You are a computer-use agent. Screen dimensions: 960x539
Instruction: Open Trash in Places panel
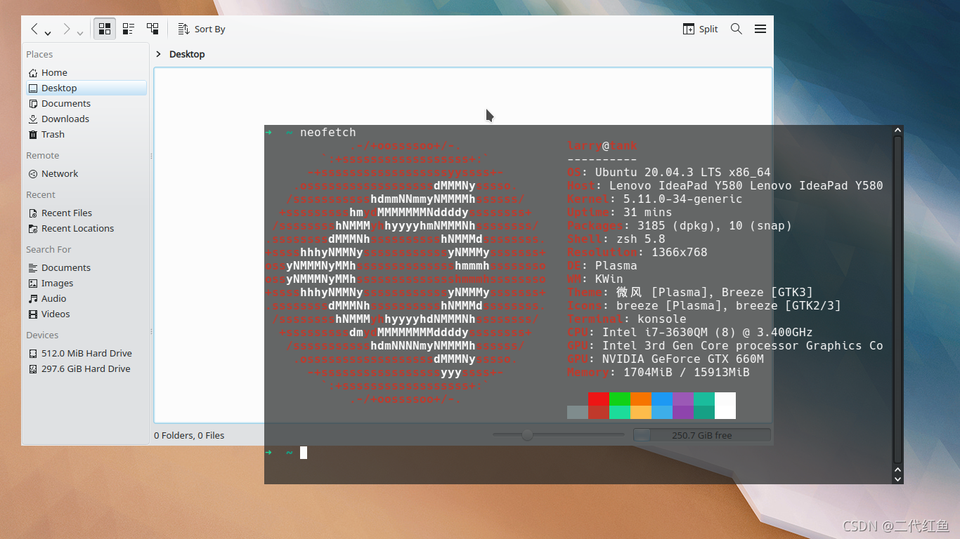tap(86, 134)
